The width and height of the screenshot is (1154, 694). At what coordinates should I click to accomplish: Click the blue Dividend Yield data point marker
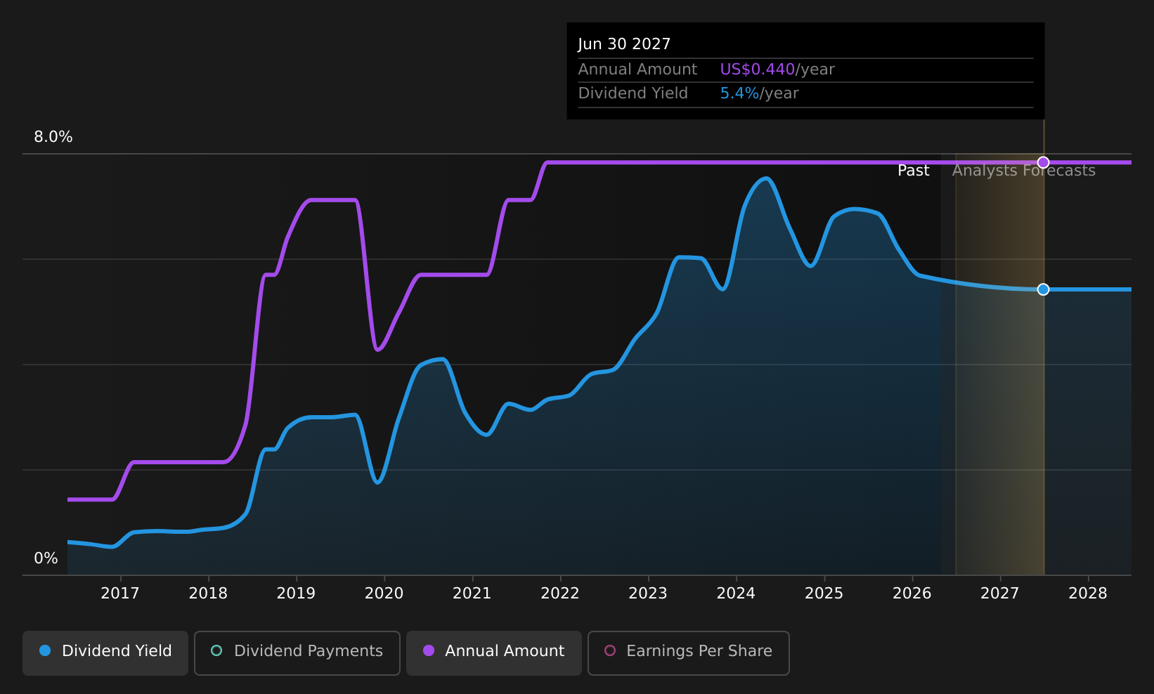coord(1043,289)
